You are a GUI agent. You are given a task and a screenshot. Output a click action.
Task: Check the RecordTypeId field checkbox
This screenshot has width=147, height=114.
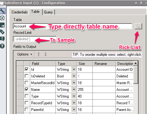[27, 103]
